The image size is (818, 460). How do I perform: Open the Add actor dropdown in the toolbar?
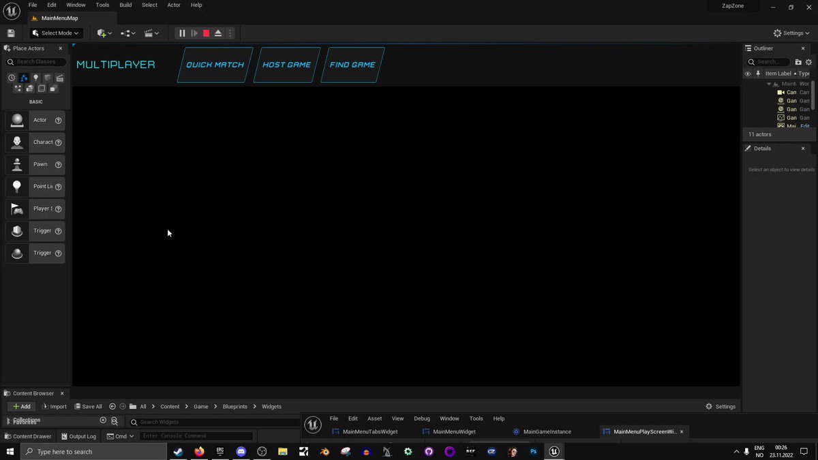(102, 33)
